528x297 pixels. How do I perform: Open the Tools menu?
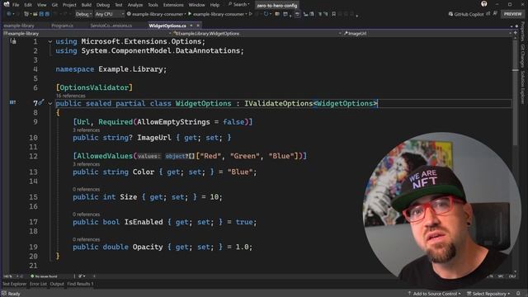(x=153, y=5)
